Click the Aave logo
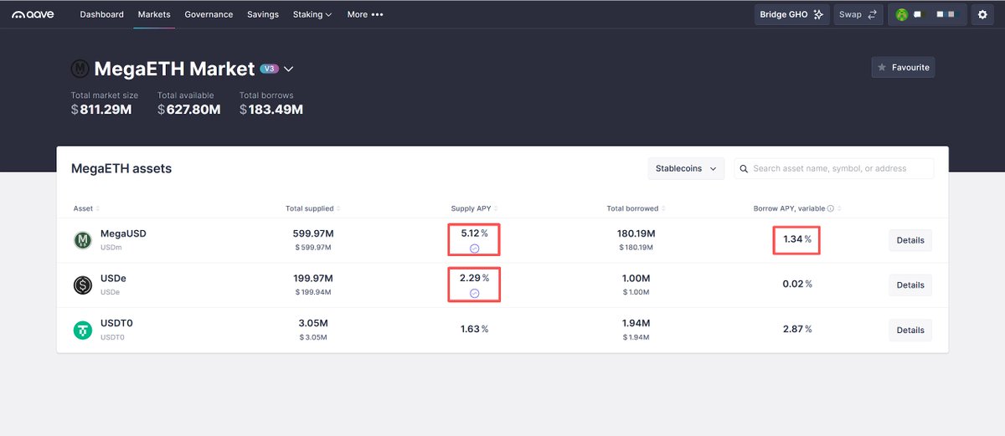The image size is (1005, 436). tap(33, 14)
